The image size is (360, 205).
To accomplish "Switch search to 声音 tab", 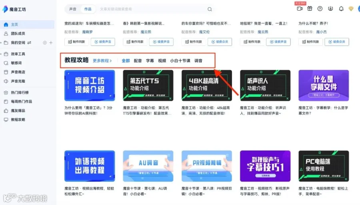I will coord(72,9).
